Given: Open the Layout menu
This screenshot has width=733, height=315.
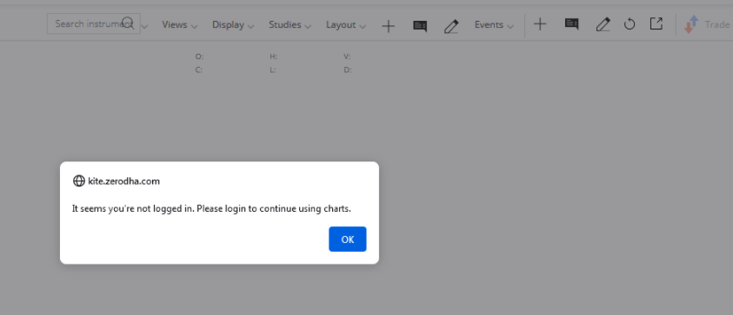Looking at the screenshot, I should (x=346, y=25).
